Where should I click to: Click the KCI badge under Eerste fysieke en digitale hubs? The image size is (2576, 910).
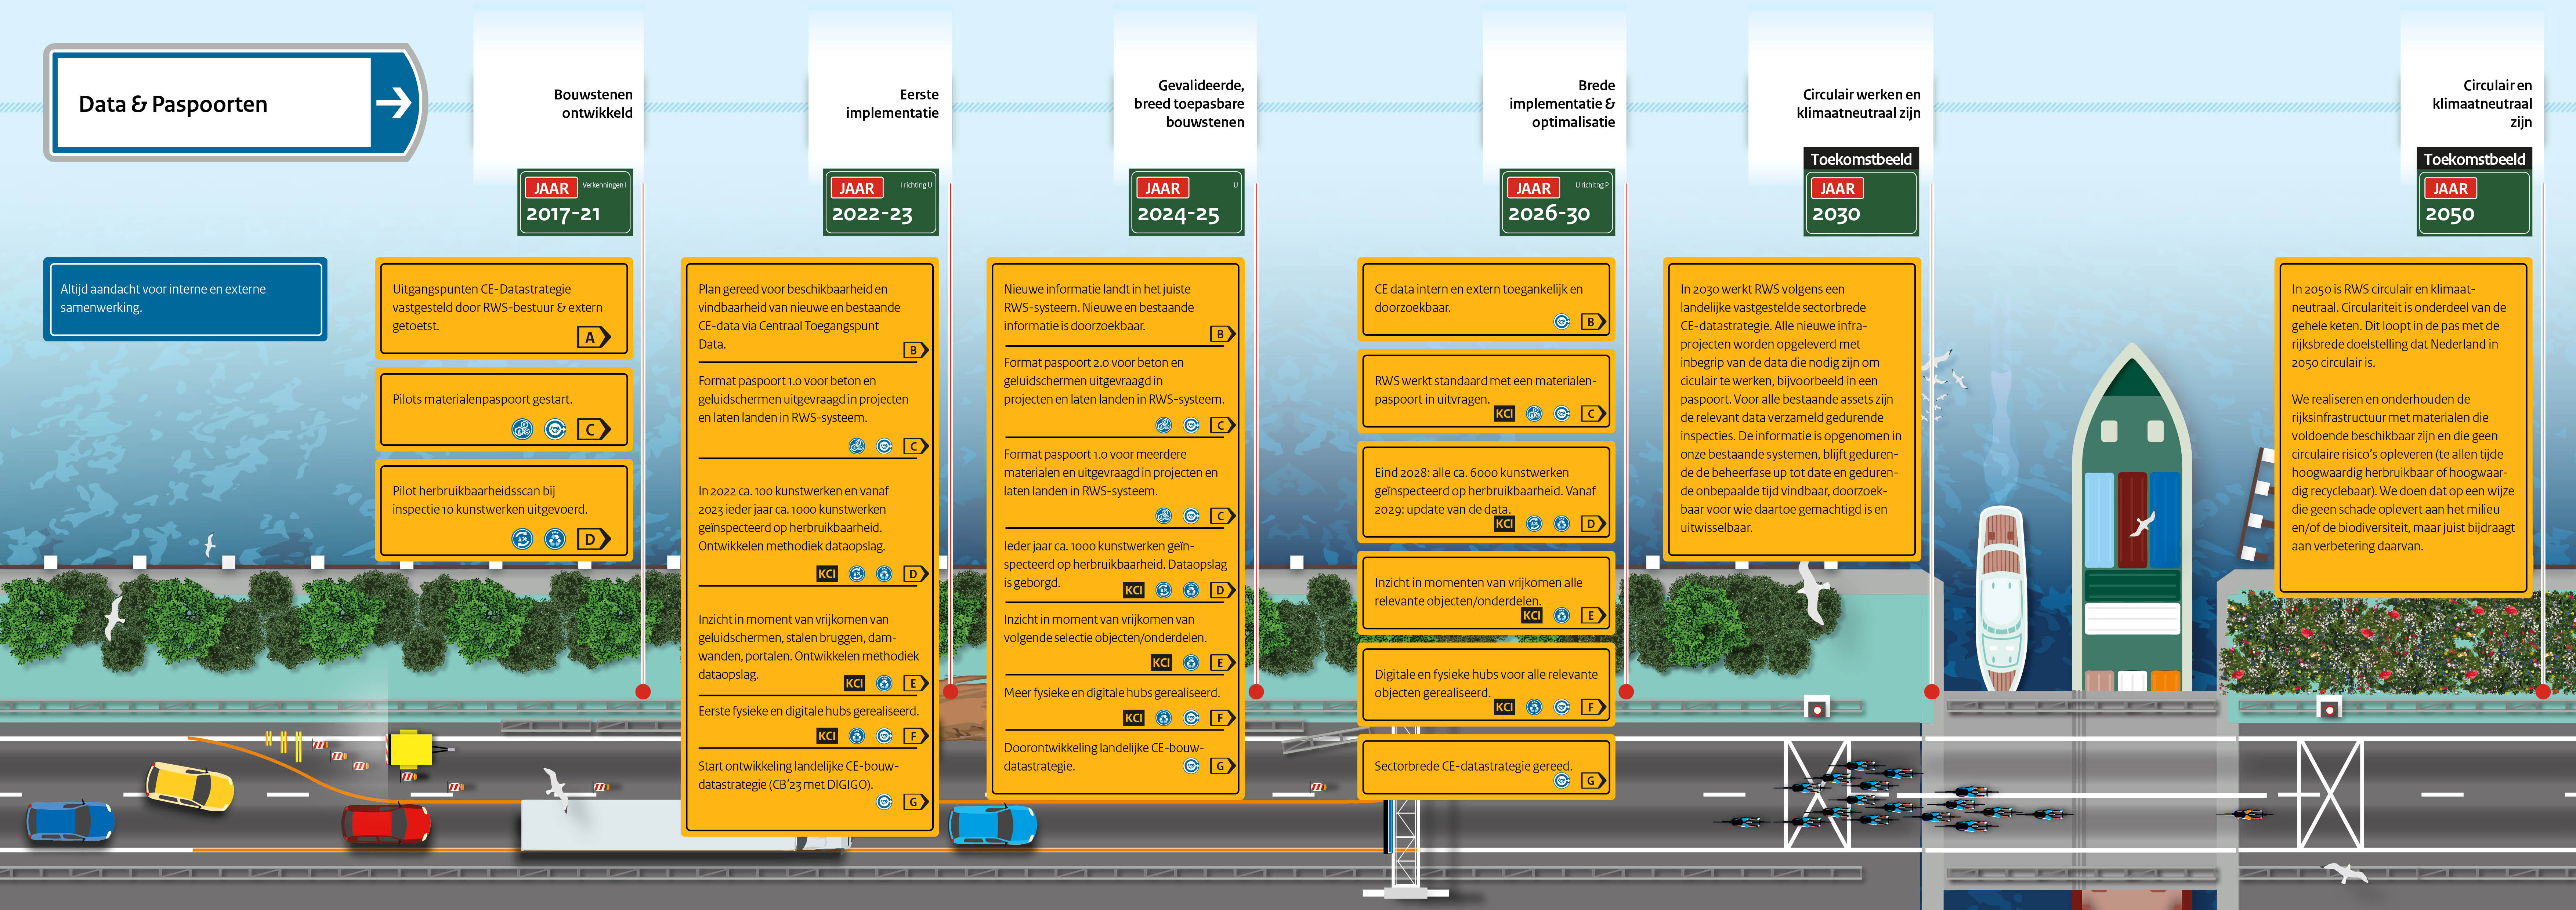(x=827, y=736)
